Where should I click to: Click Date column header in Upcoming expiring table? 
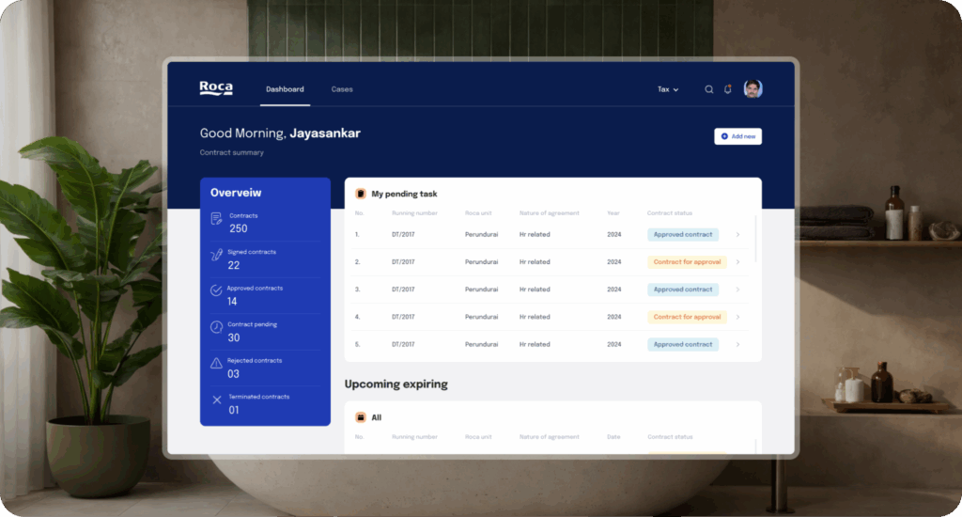point(613,437)
